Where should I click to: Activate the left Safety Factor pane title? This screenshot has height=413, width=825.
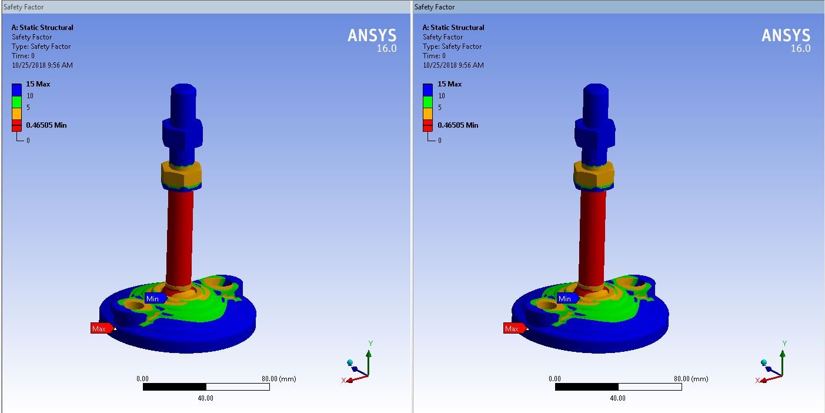[x=24, y=7]
